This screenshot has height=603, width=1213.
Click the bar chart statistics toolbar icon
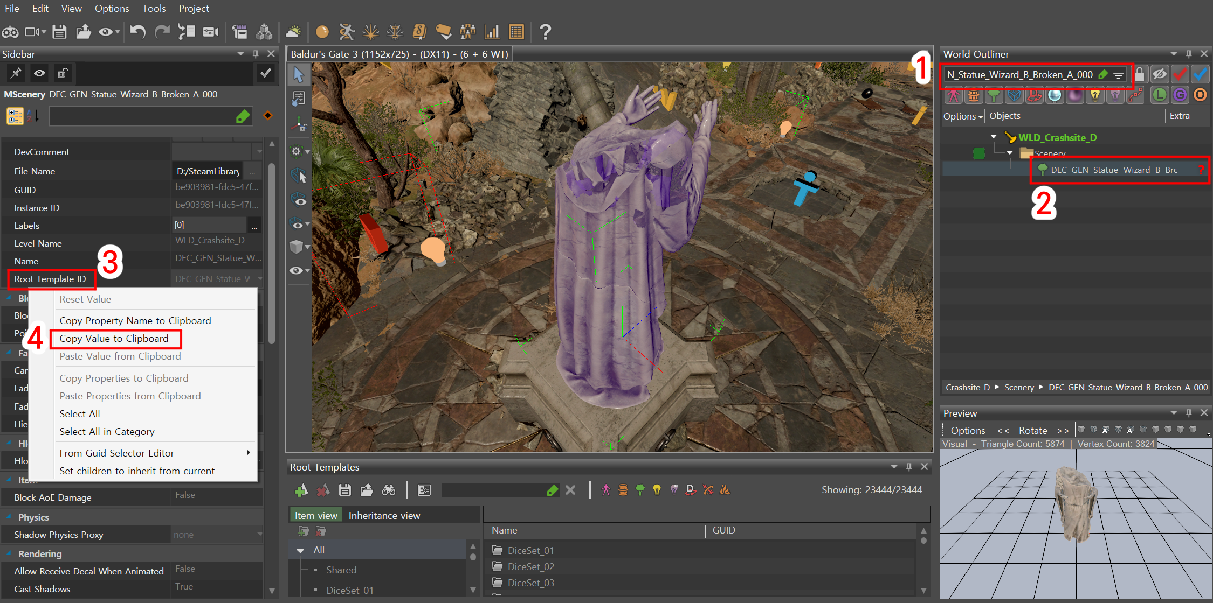pos(492,32)
